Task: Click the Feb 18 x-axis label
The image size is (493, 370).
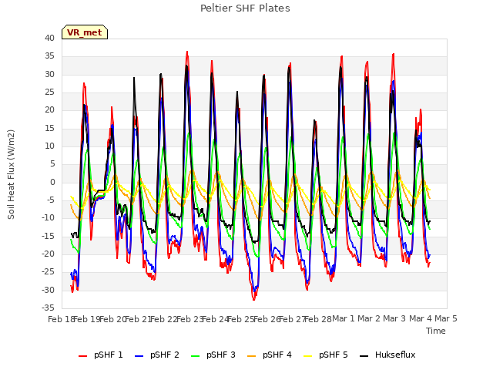Action: (x=61, y=319)
